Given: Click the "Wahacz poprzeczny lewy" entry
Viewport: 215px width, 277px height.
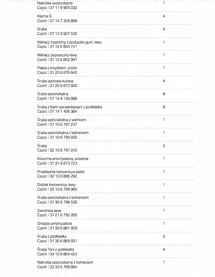Looking at the screenshot, I should point(57,55).
